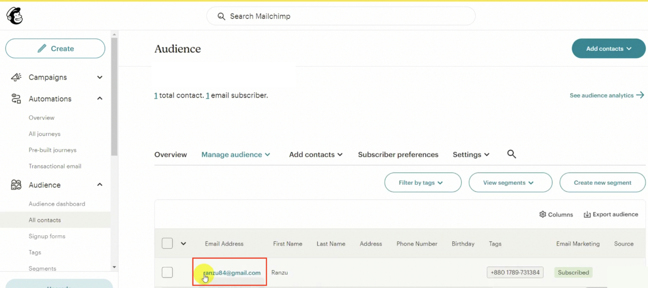
Task: Click the sidebar vertical scrollbar
Action: pos(114,96)
